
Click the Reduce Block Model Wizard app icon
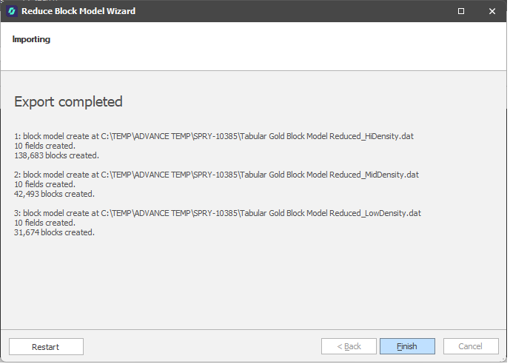(12, 11)
